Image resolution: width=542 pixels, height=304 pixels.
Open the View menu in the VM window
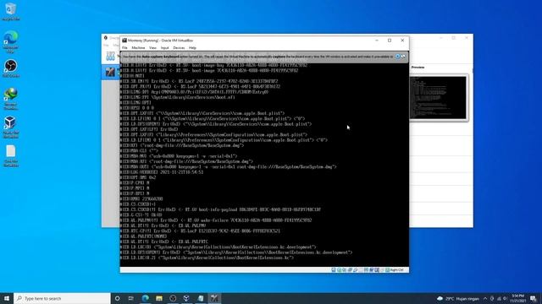click(x=152, y=48)
